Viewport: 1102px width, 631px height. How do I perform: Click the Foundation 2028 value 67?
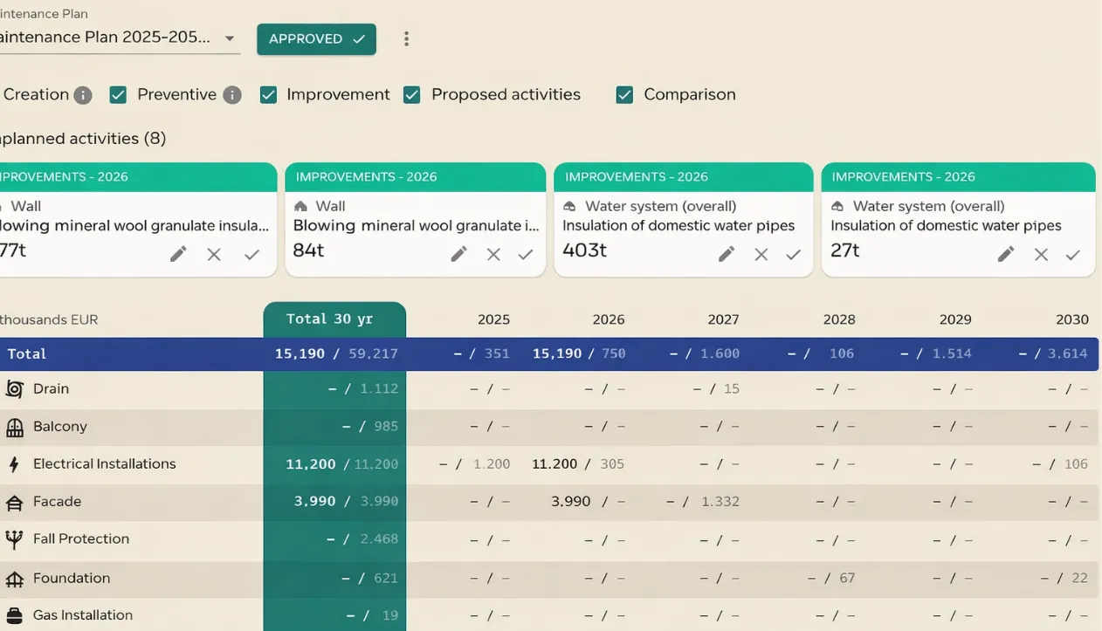pos(847,579)
